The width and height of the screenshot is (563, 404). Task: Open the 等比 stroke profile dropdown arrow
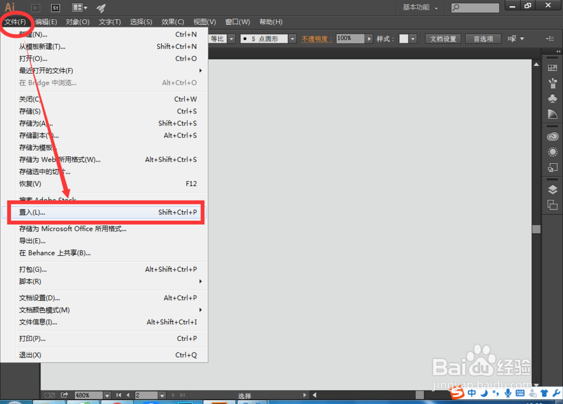pyautogui.click(x=232, y=39)
